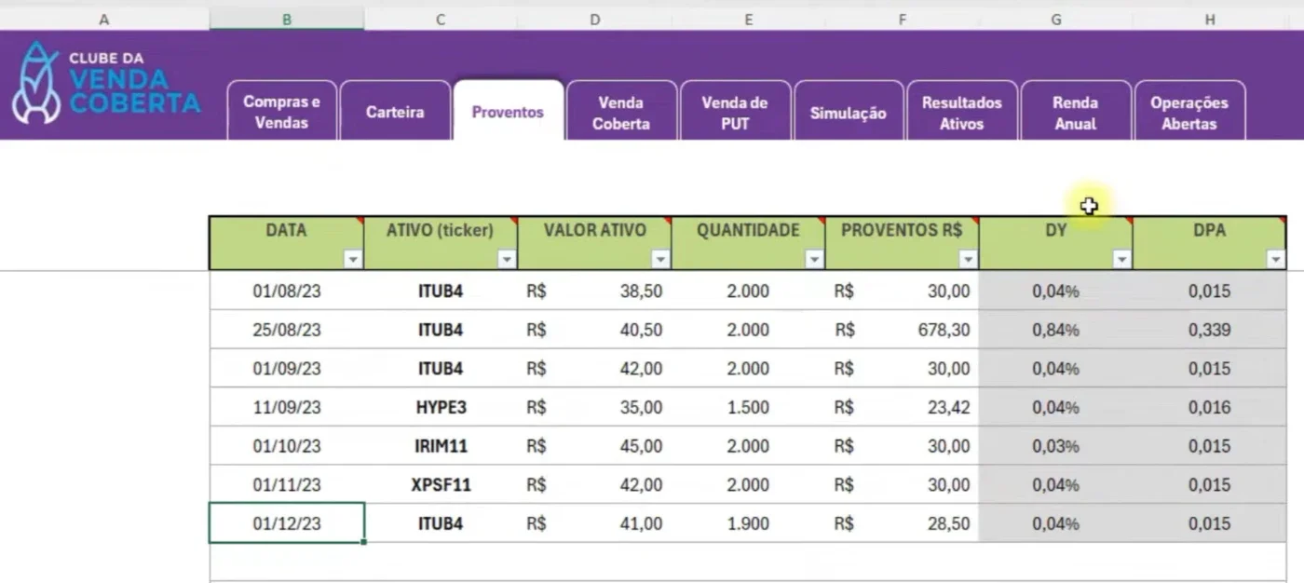Open the DPA column filter arrow
This screenshot has height=583, width=1304.
point(1276,260)
